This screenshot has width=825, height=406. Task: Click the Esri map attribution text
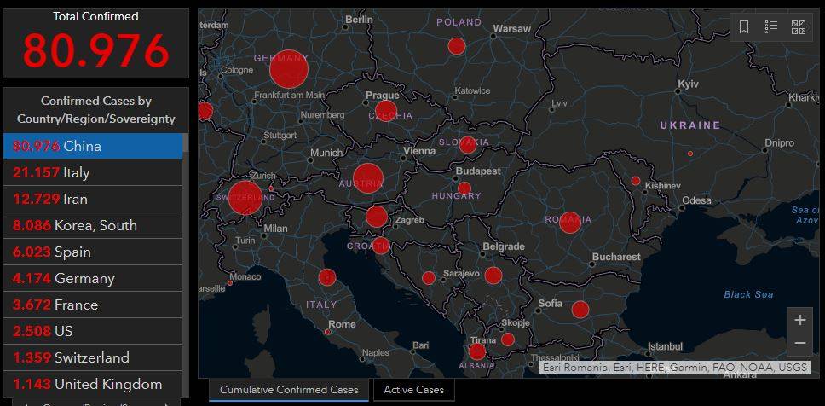tap(674, 367)
